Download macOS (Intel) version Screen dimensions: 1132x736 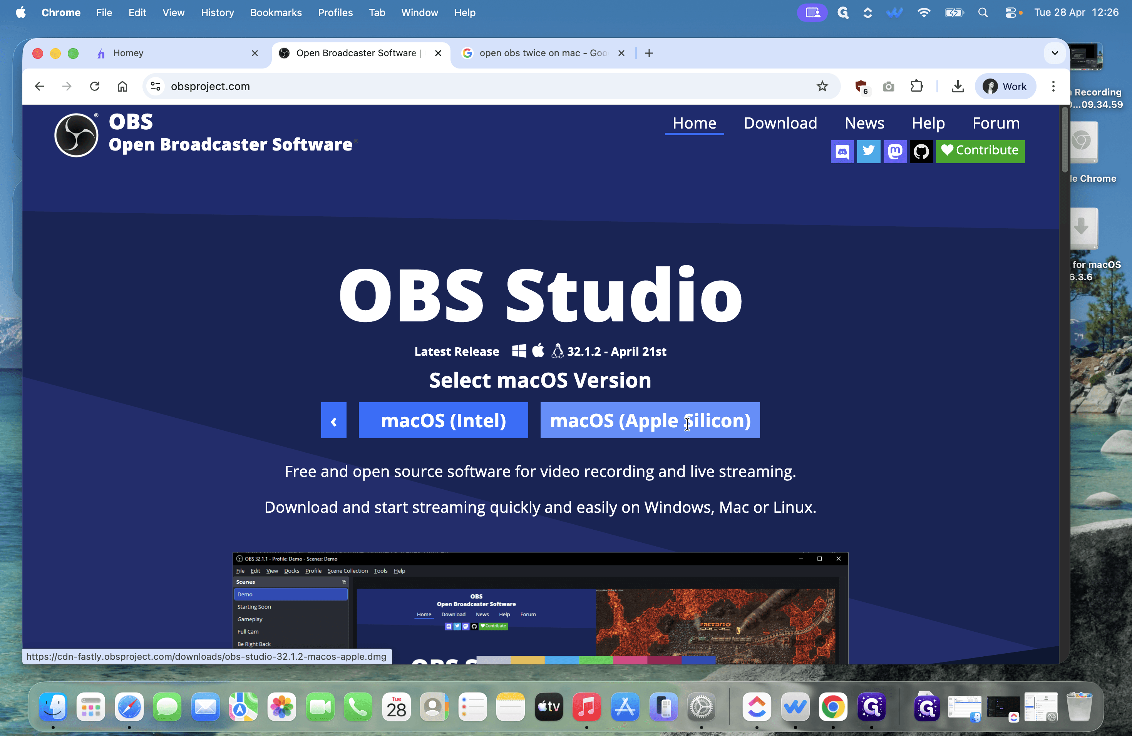pyautogui.click(x=443, y=420)
